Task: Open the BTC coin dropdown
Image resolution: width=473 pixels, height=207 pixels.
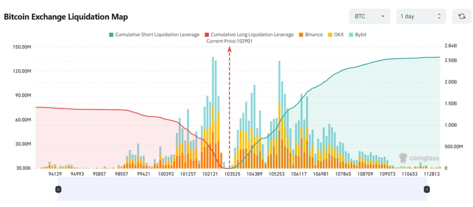Action: pos(369,16)
